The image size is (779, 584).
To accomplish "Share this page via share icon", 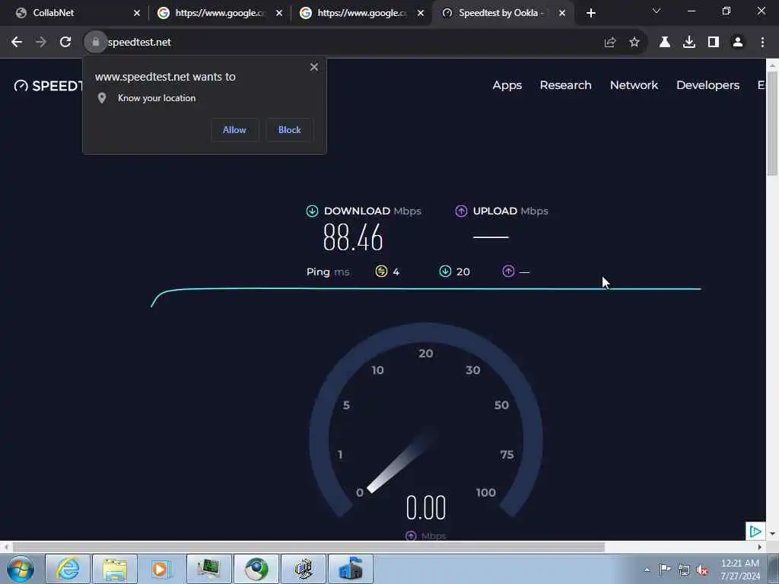I will 610,43.
